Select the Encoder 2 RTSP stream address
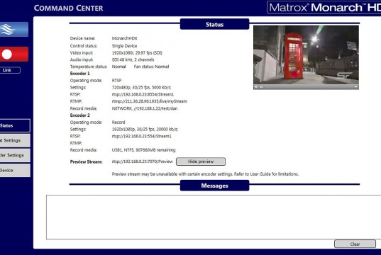The height and width of the screenshot is (255, 381). pyautogui.click(x=142, y=137)
